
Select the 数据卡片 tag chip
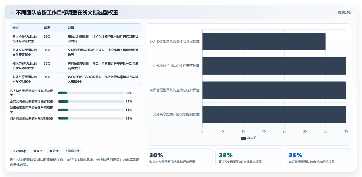point(73,151)
